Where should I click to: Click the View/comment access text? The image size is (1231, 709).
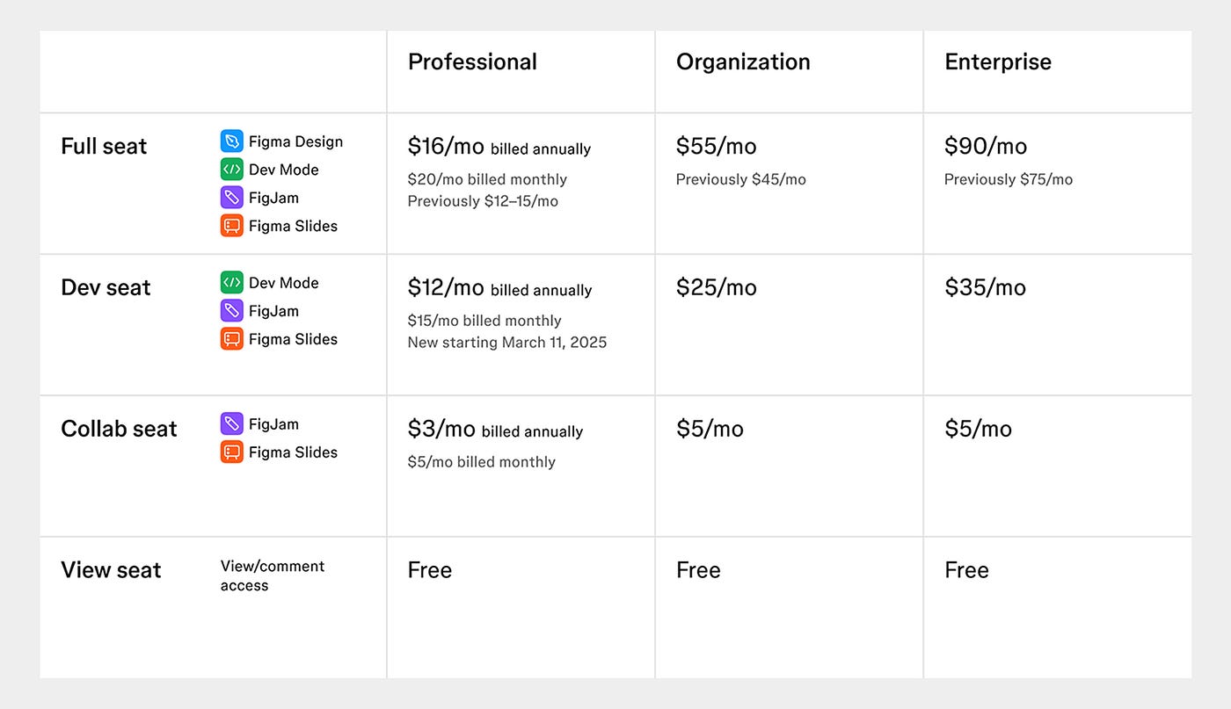(x=273, y=575)
